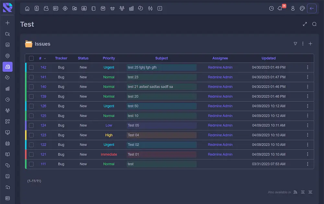Open the pie chart icon in top bar
Image resolution: width=324 pixels, height=204 pixels.
(141, 8)
